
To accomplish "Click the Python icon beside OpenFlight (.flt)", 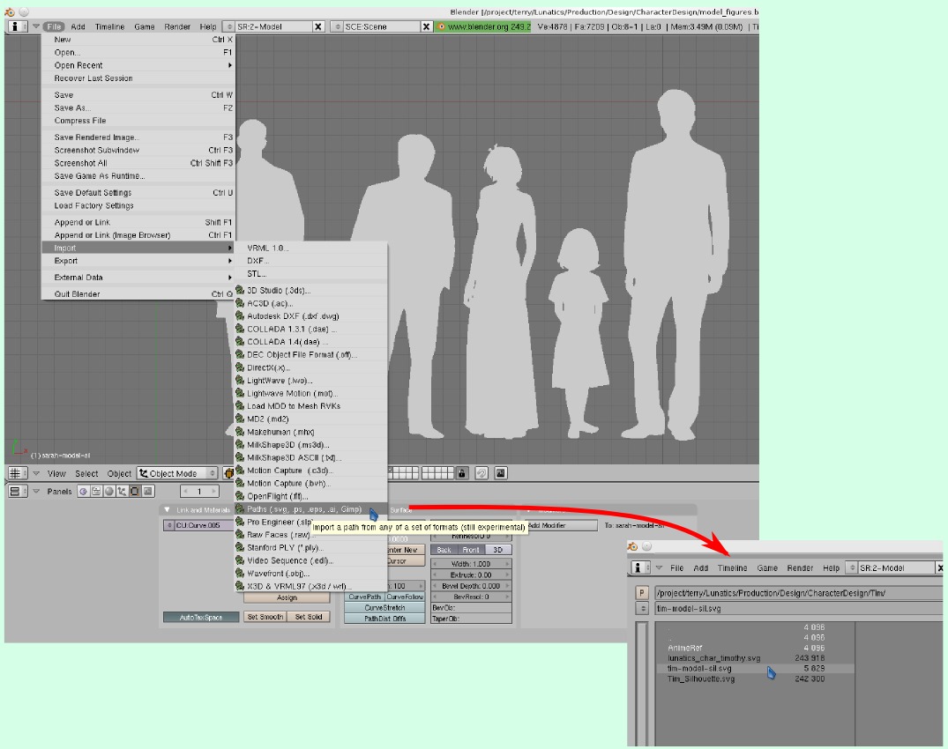I will pos(240,496).
